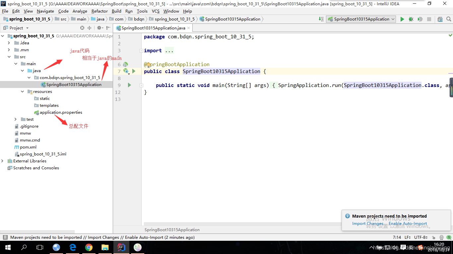453x254 pixels.
Task: Click the run gutter icon on line 9
Action: point(129,85)
